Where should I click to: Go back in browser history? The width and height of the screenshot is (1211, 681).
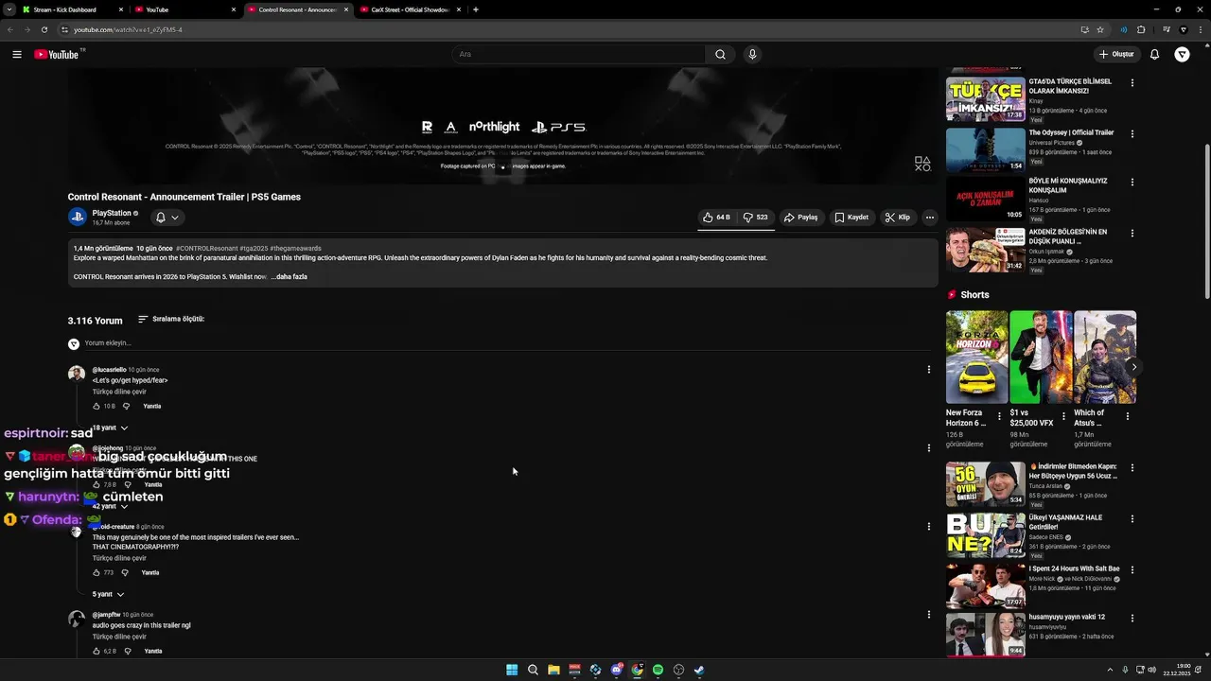[x=10, y=29]
